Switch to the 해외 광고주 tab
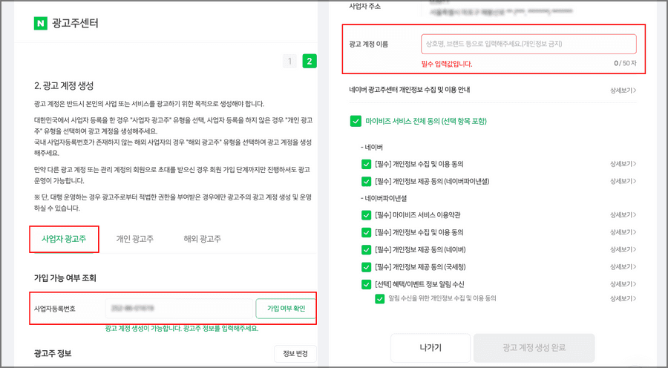Viewport: 668px width, 368px height. 202,239
